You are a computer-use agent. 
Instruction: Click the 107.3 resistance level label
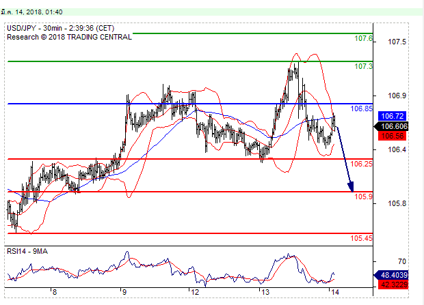tap(363, 66)
